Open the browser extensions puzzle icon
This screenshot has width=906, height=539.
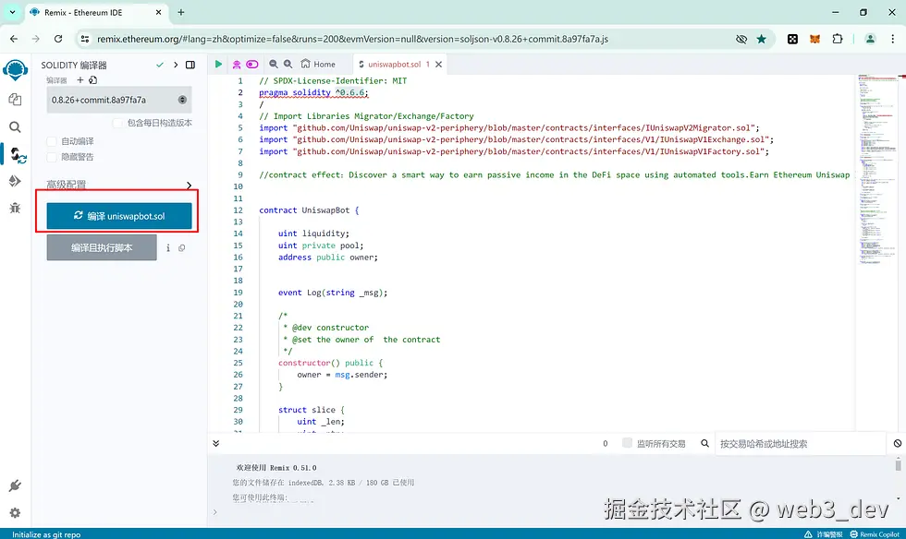[x=838, y=39]
